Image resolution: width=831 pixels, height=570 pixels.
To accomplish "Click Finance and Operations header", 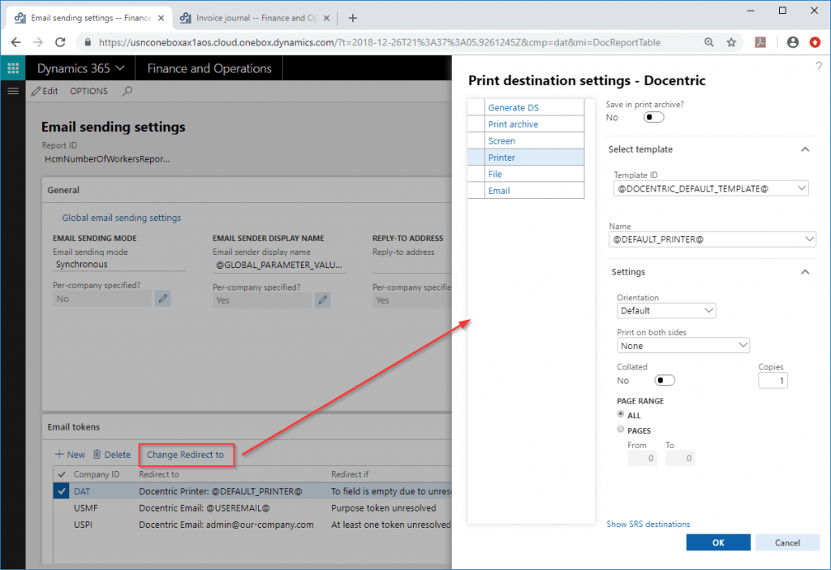I will (209, 68).
